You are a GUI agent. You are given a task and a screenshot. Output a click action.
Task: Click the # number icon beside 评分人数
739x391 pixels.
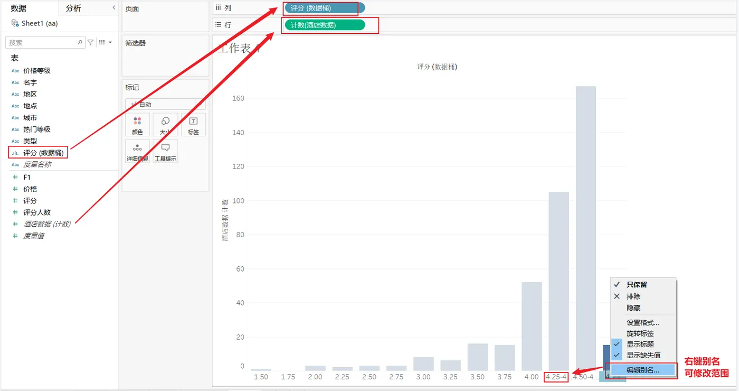[x=15, y=212]
